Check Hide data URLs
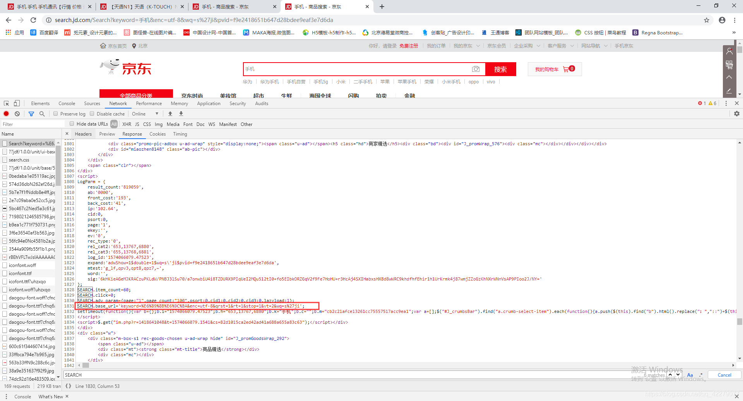Screen dimensions: 743x401 (72, 124)
